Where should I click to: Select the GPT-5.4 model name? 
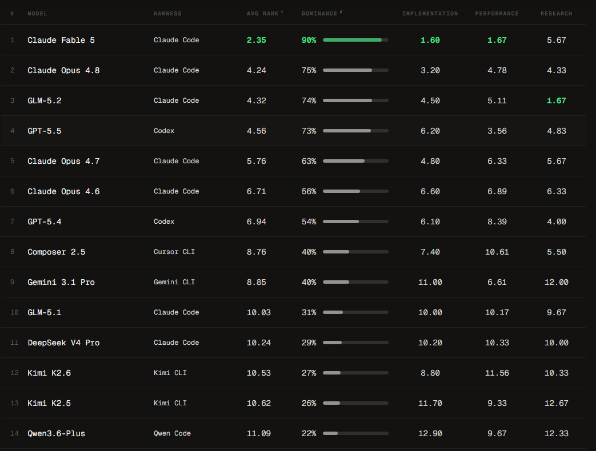45,222
